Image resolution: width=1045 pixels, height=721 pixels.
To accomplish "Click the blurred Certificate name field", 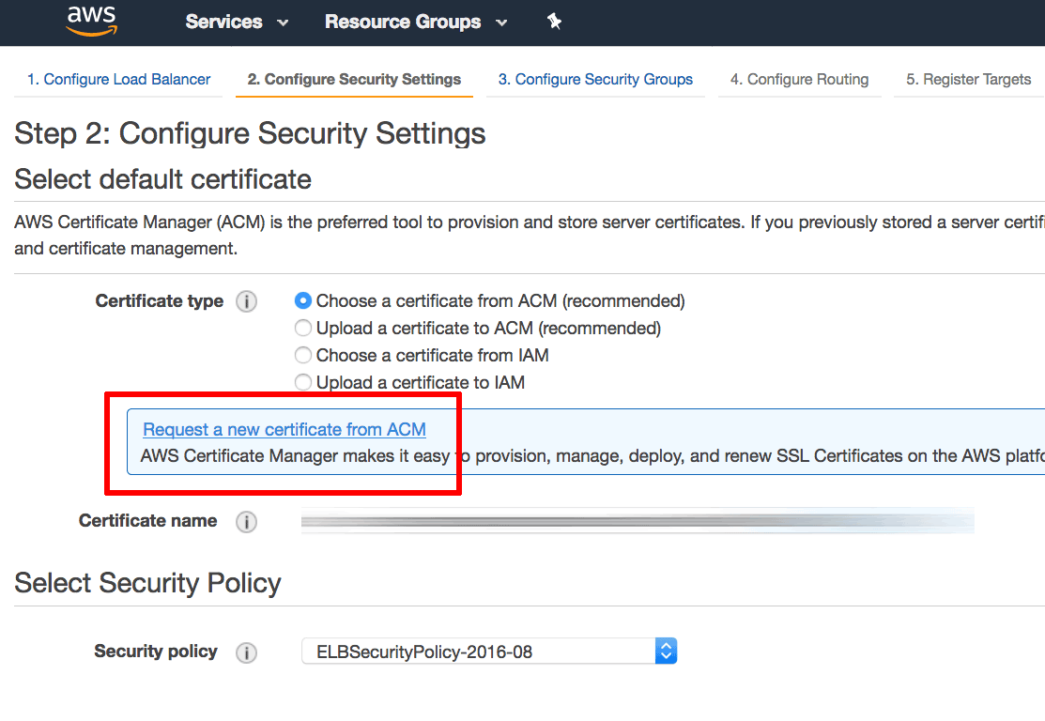I will (638, 520).
